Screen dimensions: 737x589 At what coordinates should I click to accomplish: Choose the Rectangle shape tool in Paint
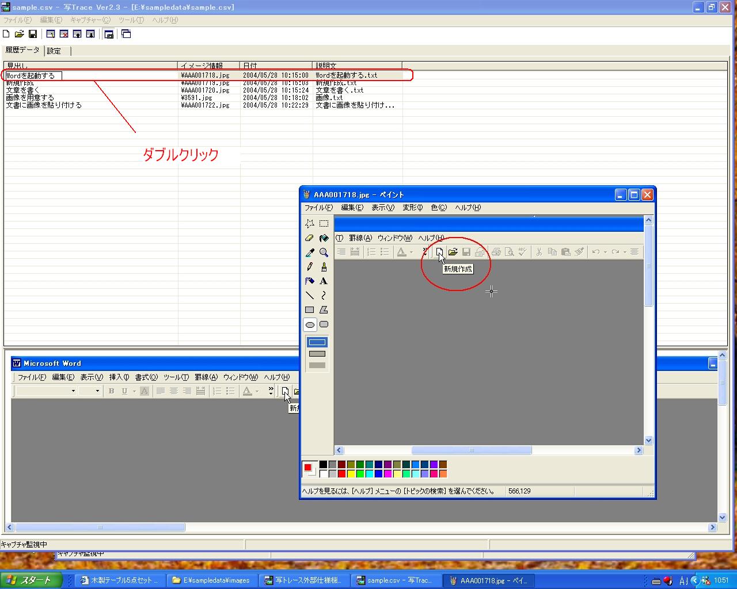click(x=310, y=309)
